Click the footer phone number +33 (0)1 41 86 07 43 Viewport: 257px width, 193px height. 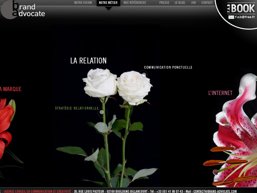point(170,191)
